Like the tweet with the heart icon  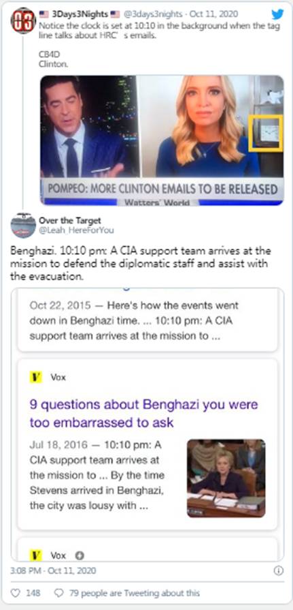(15, 593)
